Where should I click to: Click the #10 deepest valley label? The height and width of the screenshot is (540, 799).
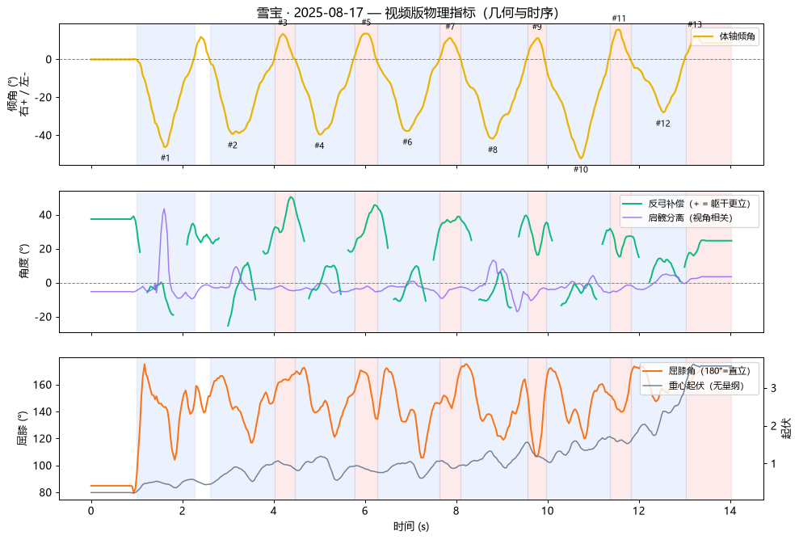click(580, 170)
